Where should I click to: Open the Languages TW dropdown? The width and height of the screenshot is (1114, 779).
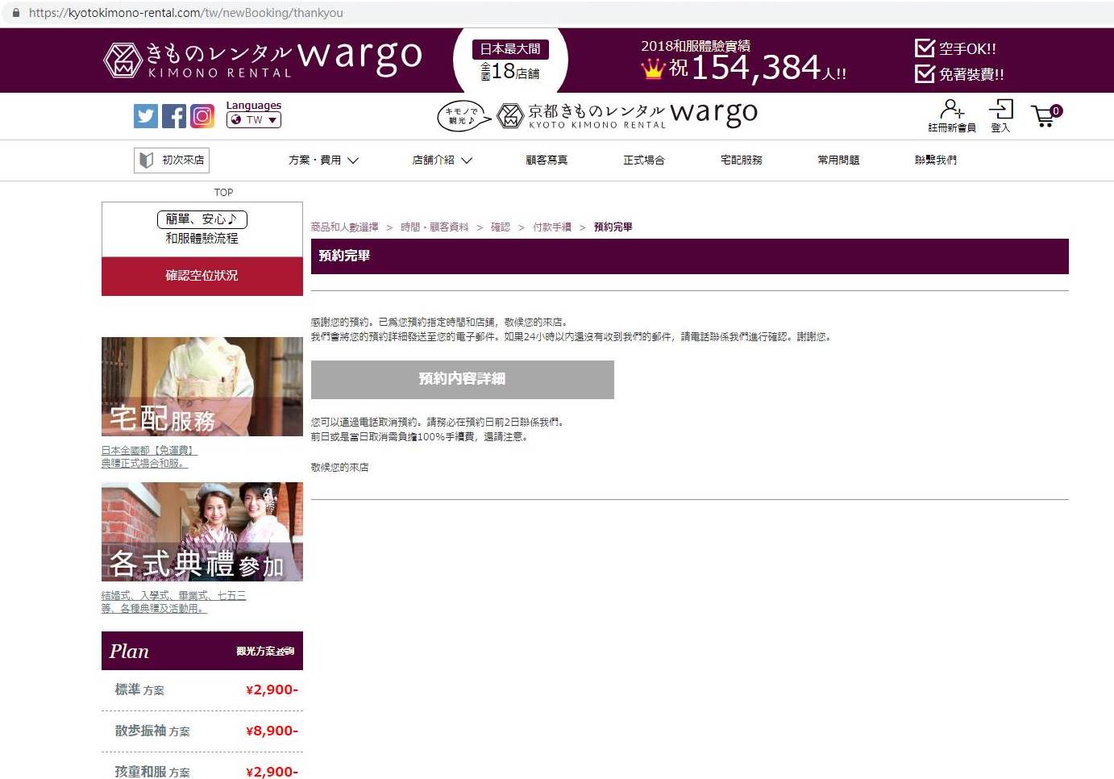click(254, 119)
